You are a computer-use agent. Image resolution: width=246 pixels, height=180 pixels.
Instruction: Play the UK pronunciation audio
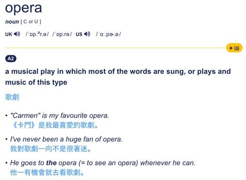(x=17, y=34)
